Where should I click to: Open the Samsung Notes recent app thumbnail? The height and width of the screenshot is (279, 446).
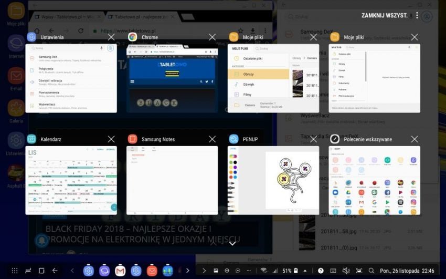tap(172, 181)
